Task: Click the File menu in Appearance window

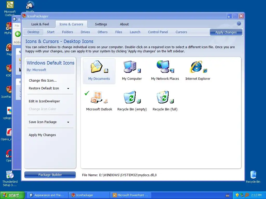Action: (17, 26)
